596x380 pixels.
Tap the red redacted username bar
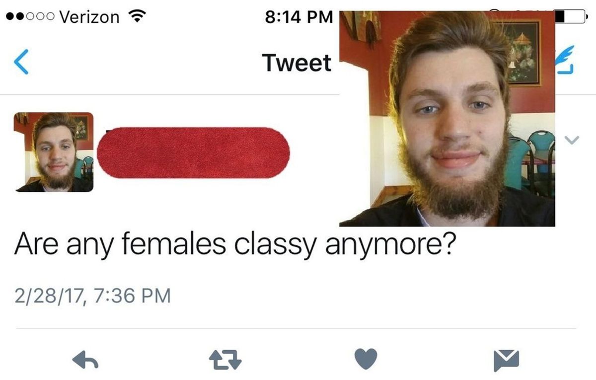tap(193, 153)
